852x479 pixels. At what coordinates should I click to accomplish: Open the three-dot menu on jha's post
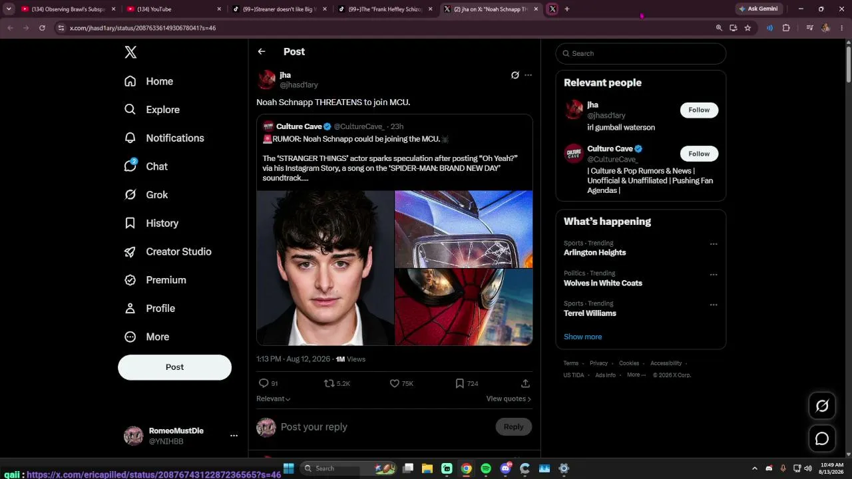coord(528,75)
